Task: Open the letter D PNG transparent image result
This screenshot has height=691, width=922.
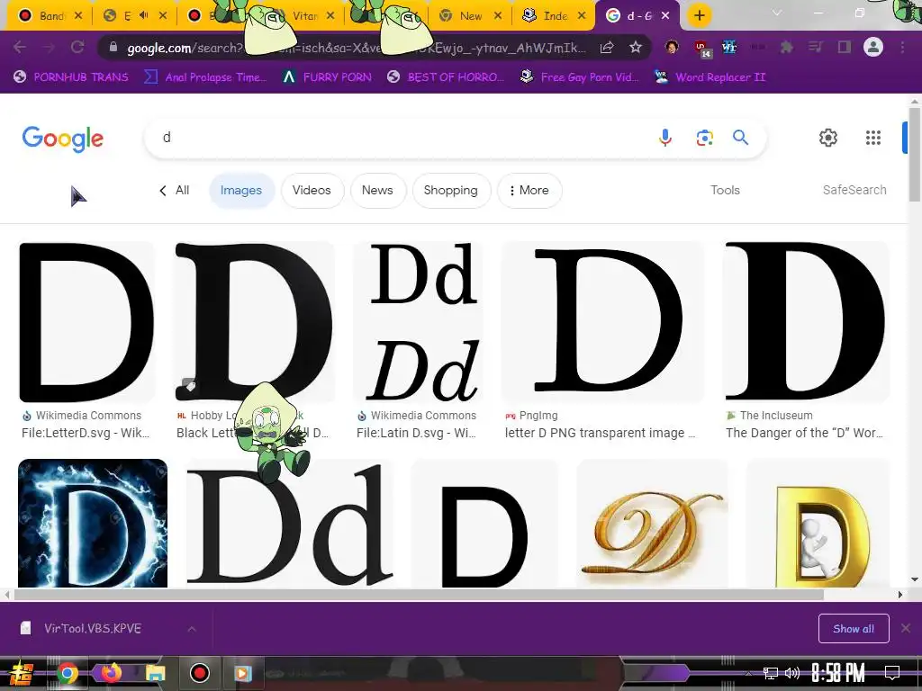Action: click(601, 433)
